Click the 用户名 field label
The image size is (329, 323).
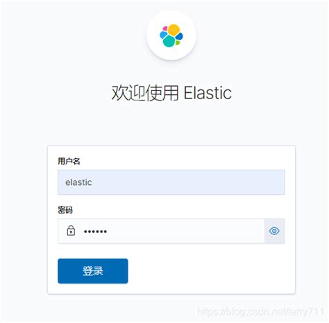69,161
